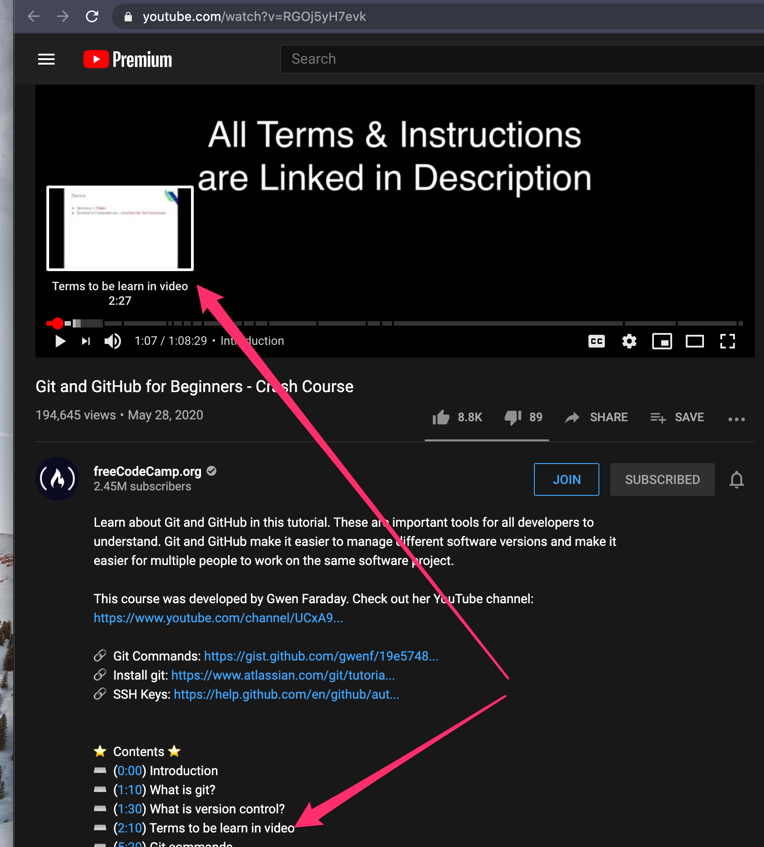
Task: Click the video preview thumbnail
Action: pyautogui.click(x=120, y=228)
